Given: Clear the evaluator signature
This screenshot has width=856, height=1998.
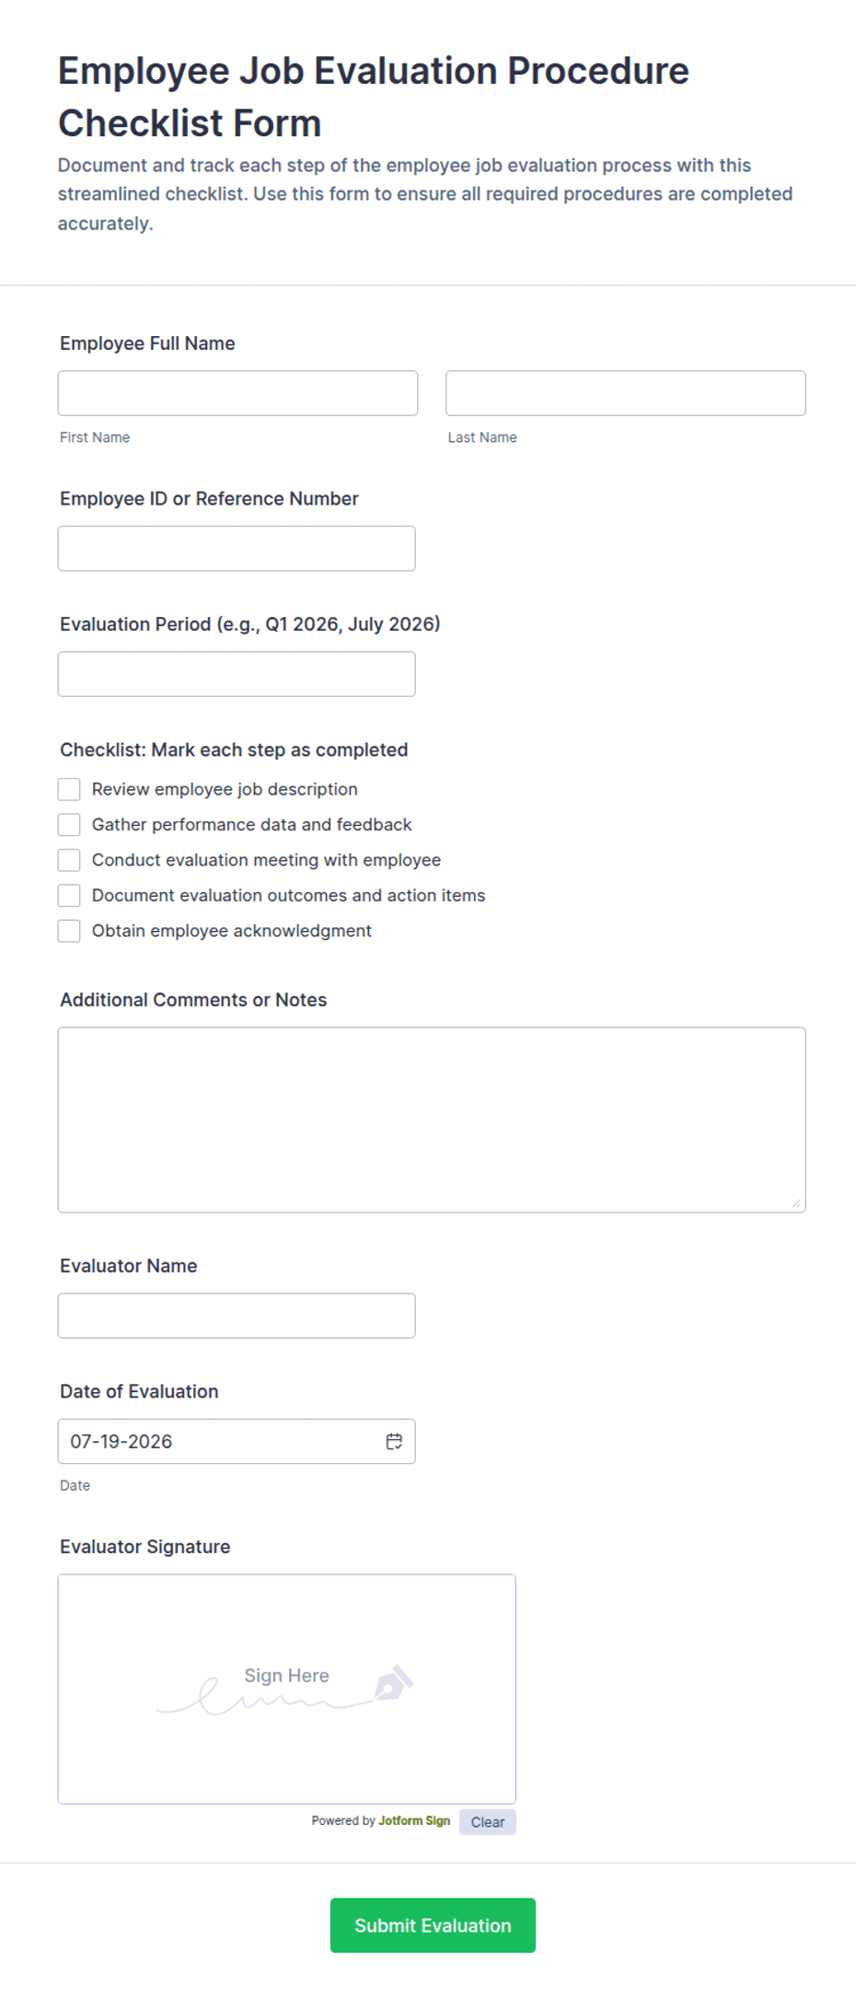Looking at the screenshot, I should coord(488,1822).
